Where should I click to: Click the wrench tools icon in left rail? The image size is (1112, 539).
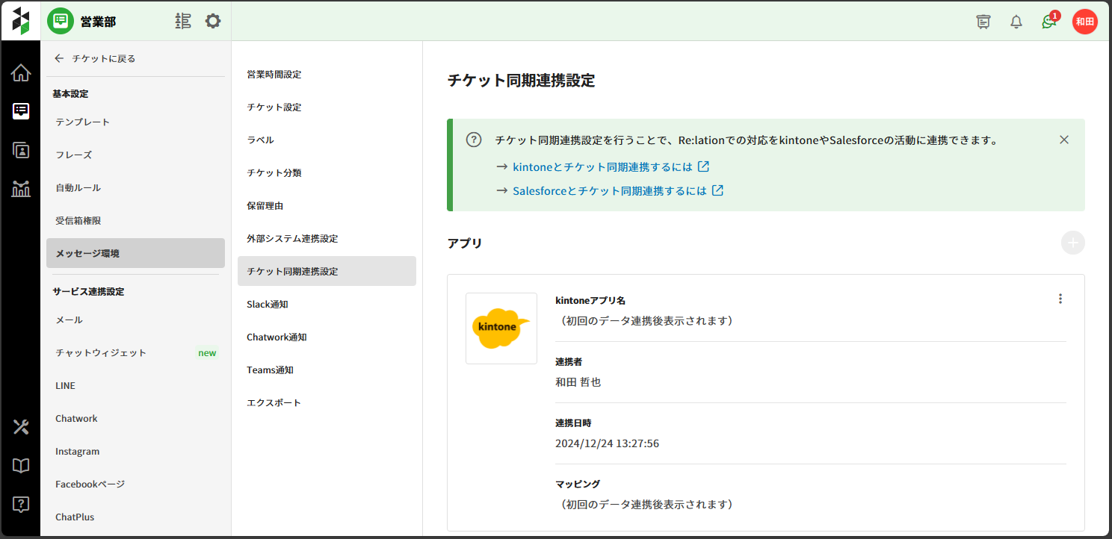[21, 427]
